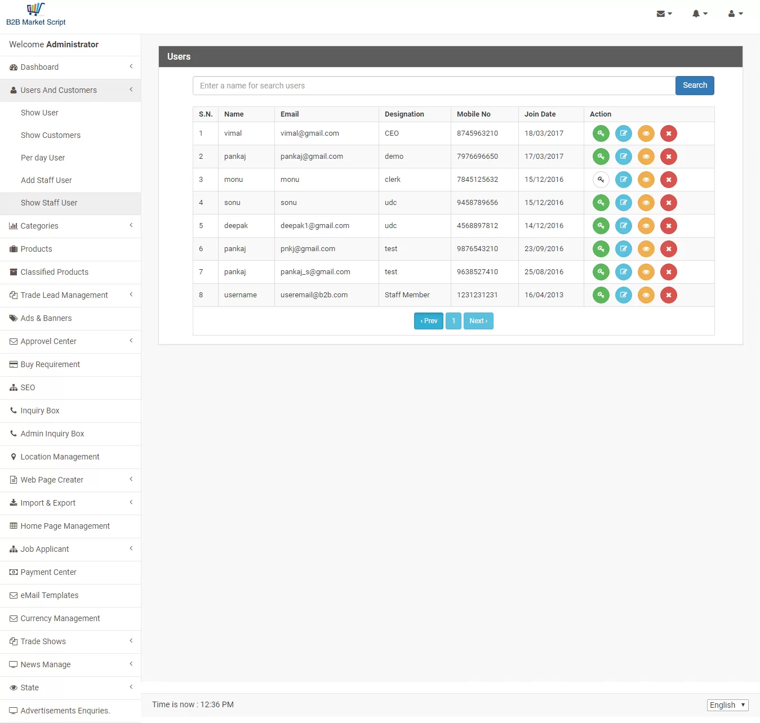View the pnkj@gmail.com row with eye icon

click(x=646, y=249)
